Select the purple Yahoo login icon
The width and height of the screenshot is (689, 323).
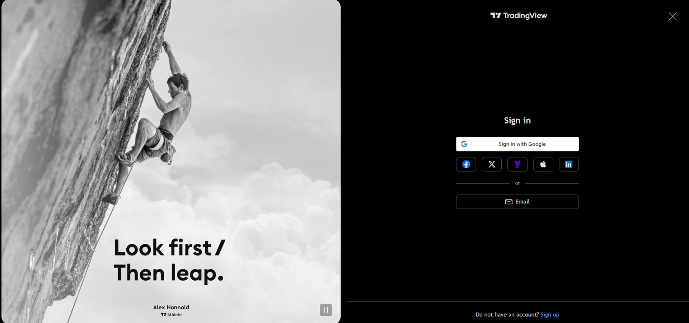[x=517, y=164]
